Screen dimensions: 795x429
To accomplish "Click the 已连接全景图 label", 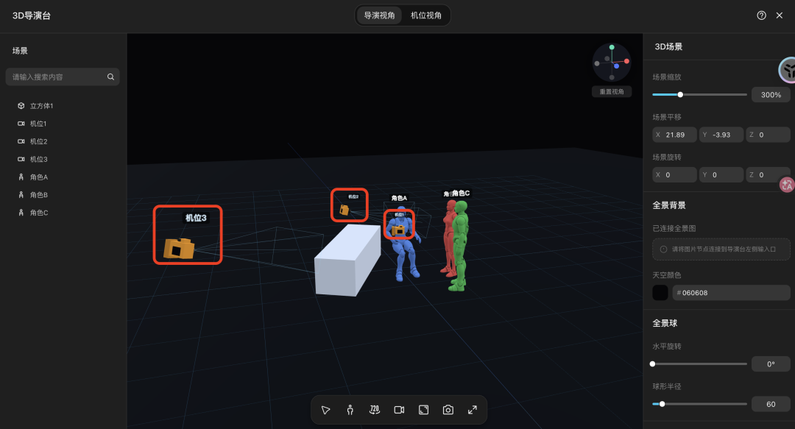I will tap(674, 228).
